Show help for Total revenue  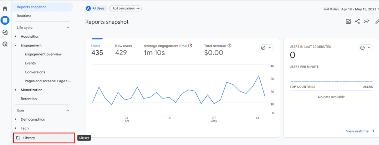coord(229,45)
